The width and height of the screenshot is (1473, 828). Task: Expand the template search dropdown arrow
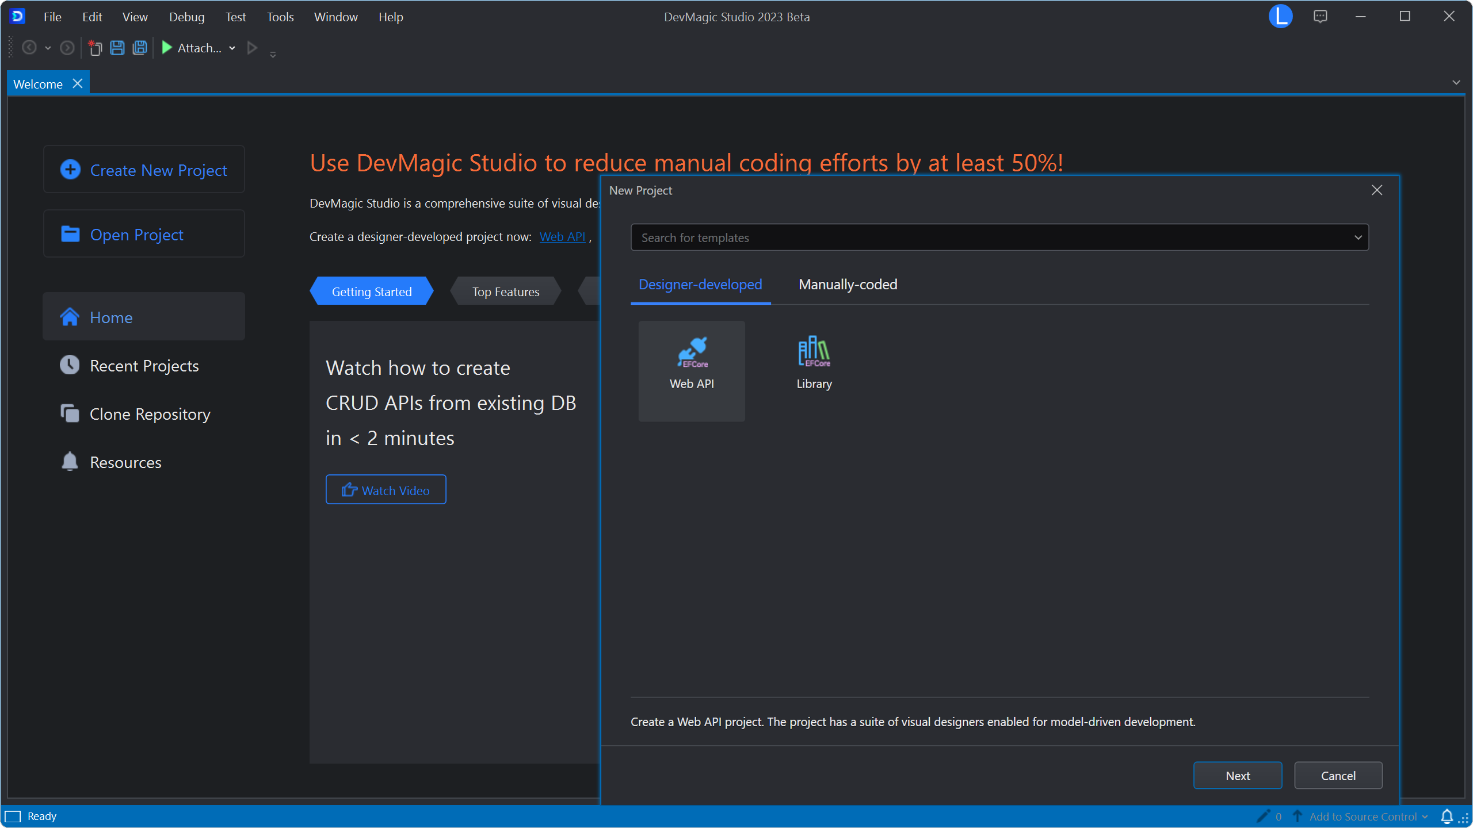pyautogui.click(x=1358, y=237)
